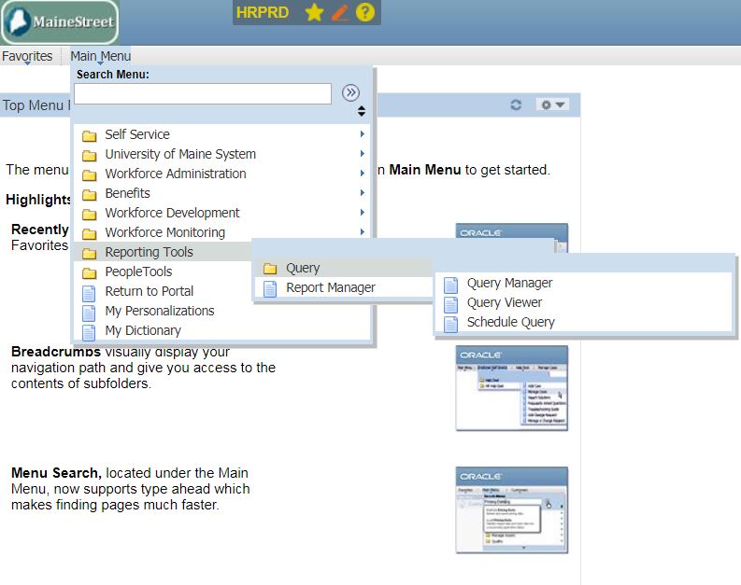Click the Breadcrumbs Oracle thumbnail image
Screen dimensions: 741x585
click(512, 388)
